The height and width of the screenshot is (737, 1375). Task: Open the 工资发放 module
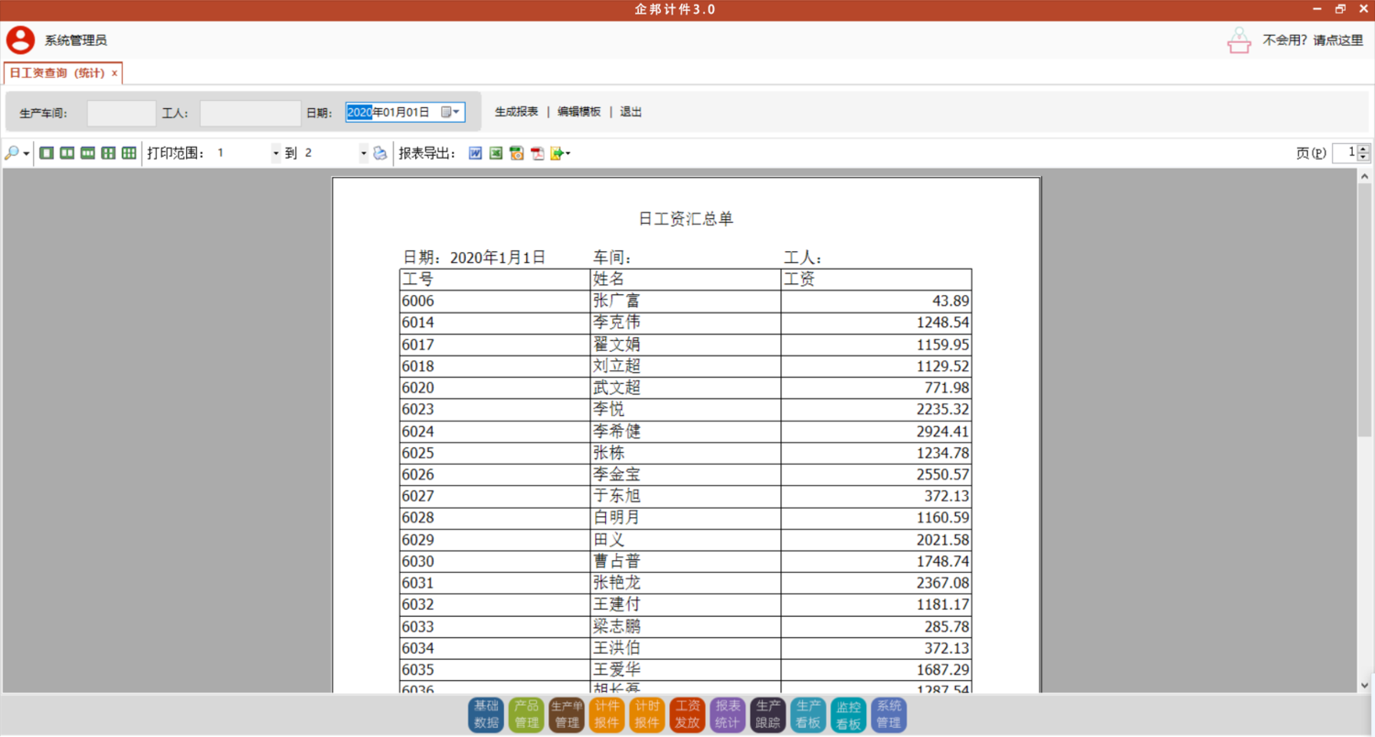point(687,715)
